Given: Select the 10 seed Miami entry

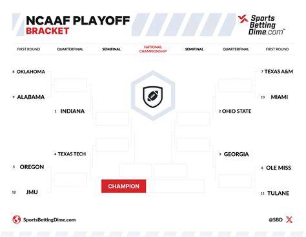Looking at the screenshot, I should click(x=274, y=97).
